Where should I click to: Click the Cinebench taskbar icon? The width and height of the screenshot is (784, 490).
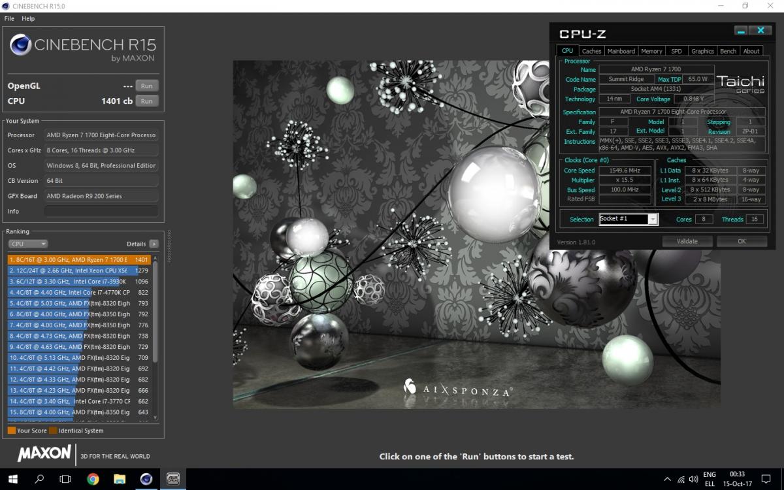[x=146, y=479]
